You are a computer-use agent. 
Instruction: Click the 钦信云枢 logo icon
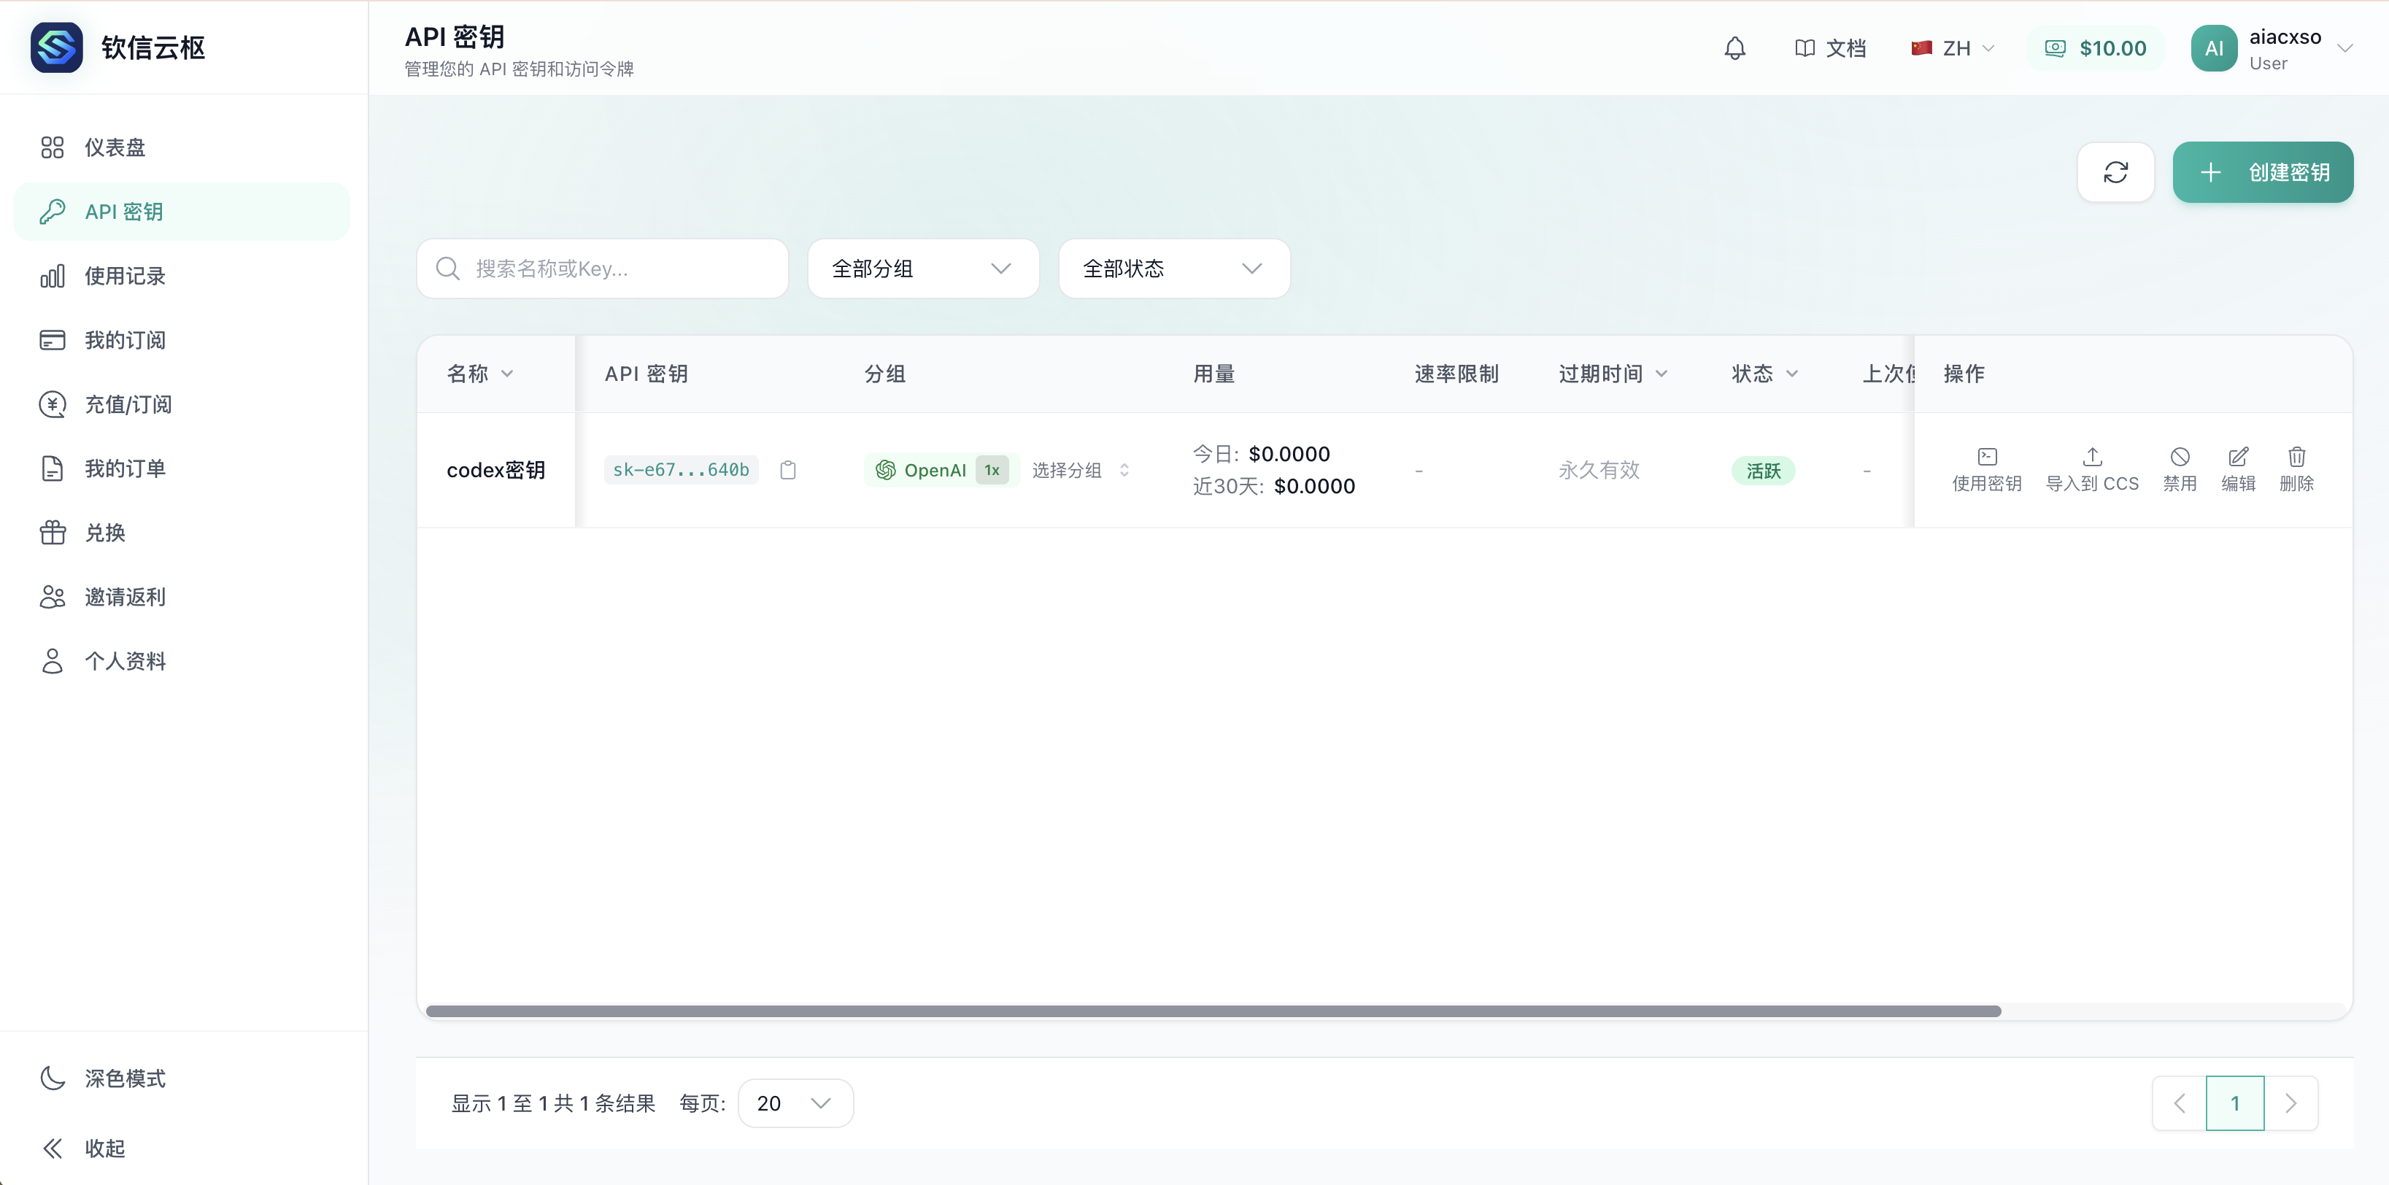pos(57,47)
